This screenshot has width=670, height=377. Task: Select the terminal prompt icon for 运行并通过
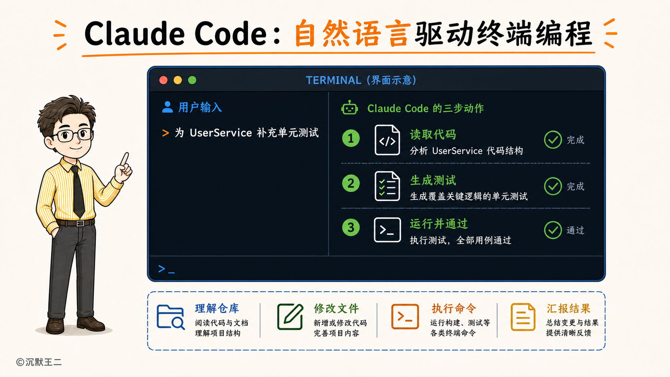click(x=387, y=230)
